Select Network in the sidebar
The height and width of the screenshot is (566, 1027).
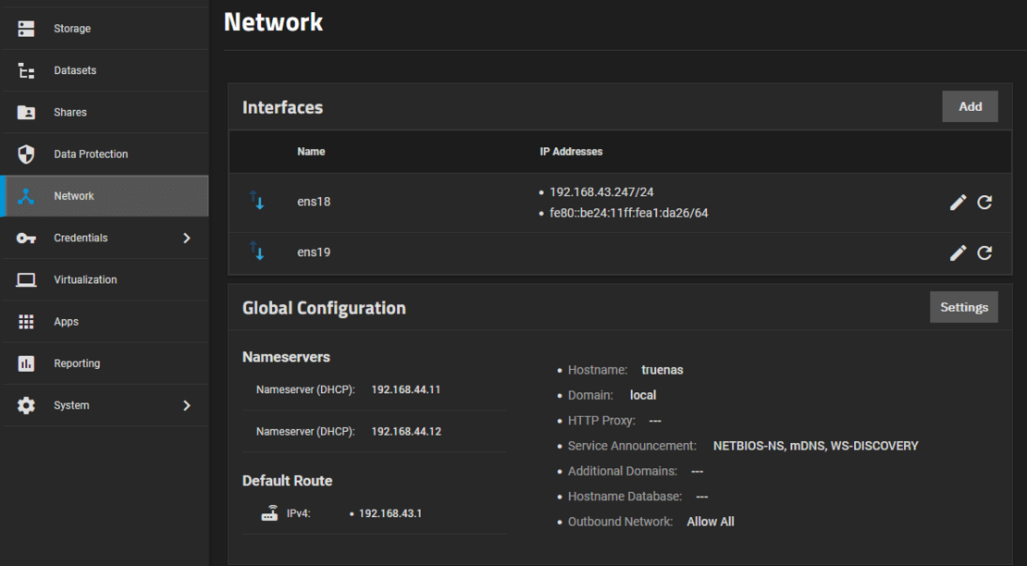point(74,196)
